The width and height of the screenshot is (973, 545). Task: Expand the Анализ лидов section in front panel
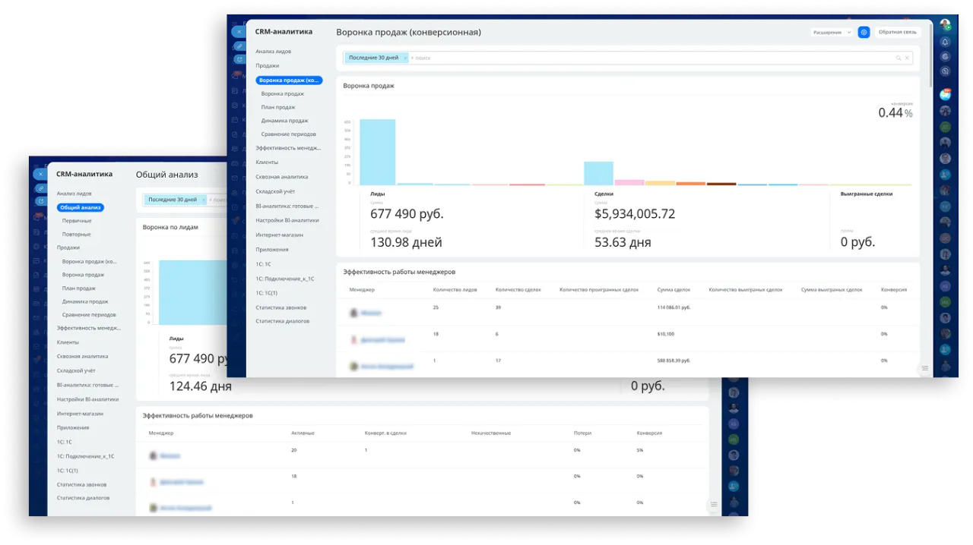tap(273, 52)
